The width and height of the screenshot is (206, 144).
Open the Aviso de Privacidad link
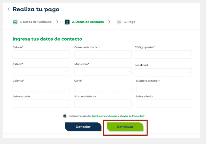coord(133,116)
